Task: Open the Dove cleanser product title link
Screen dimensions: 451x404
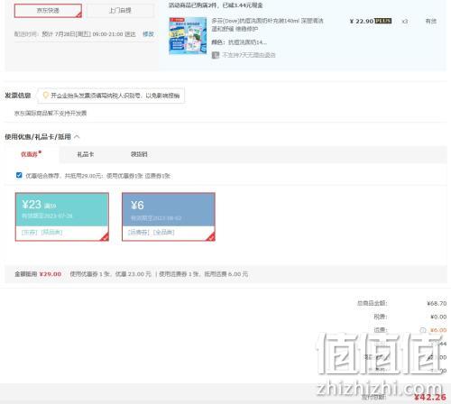Action: [267, 24]
